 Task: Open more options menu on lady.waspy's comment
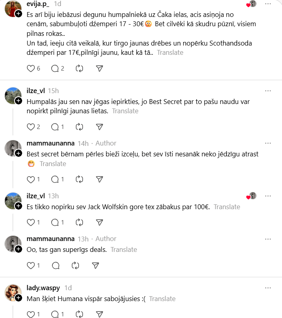268,288
